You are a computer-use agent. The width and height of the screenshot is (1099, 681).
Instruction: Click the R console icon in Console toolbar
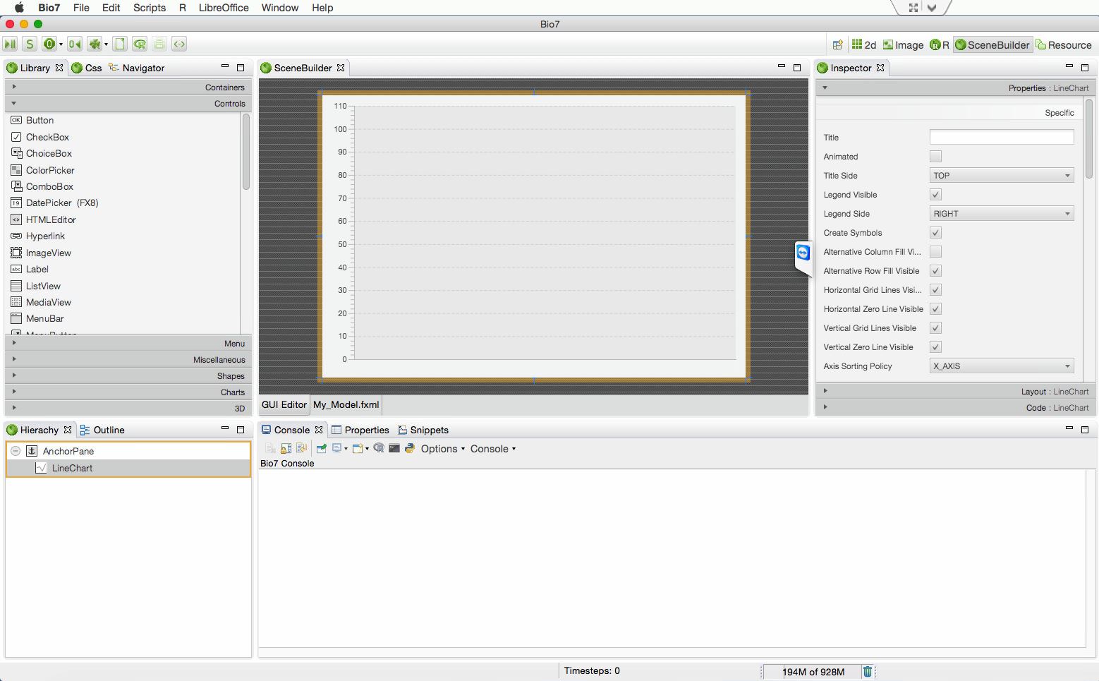(379, 448)
